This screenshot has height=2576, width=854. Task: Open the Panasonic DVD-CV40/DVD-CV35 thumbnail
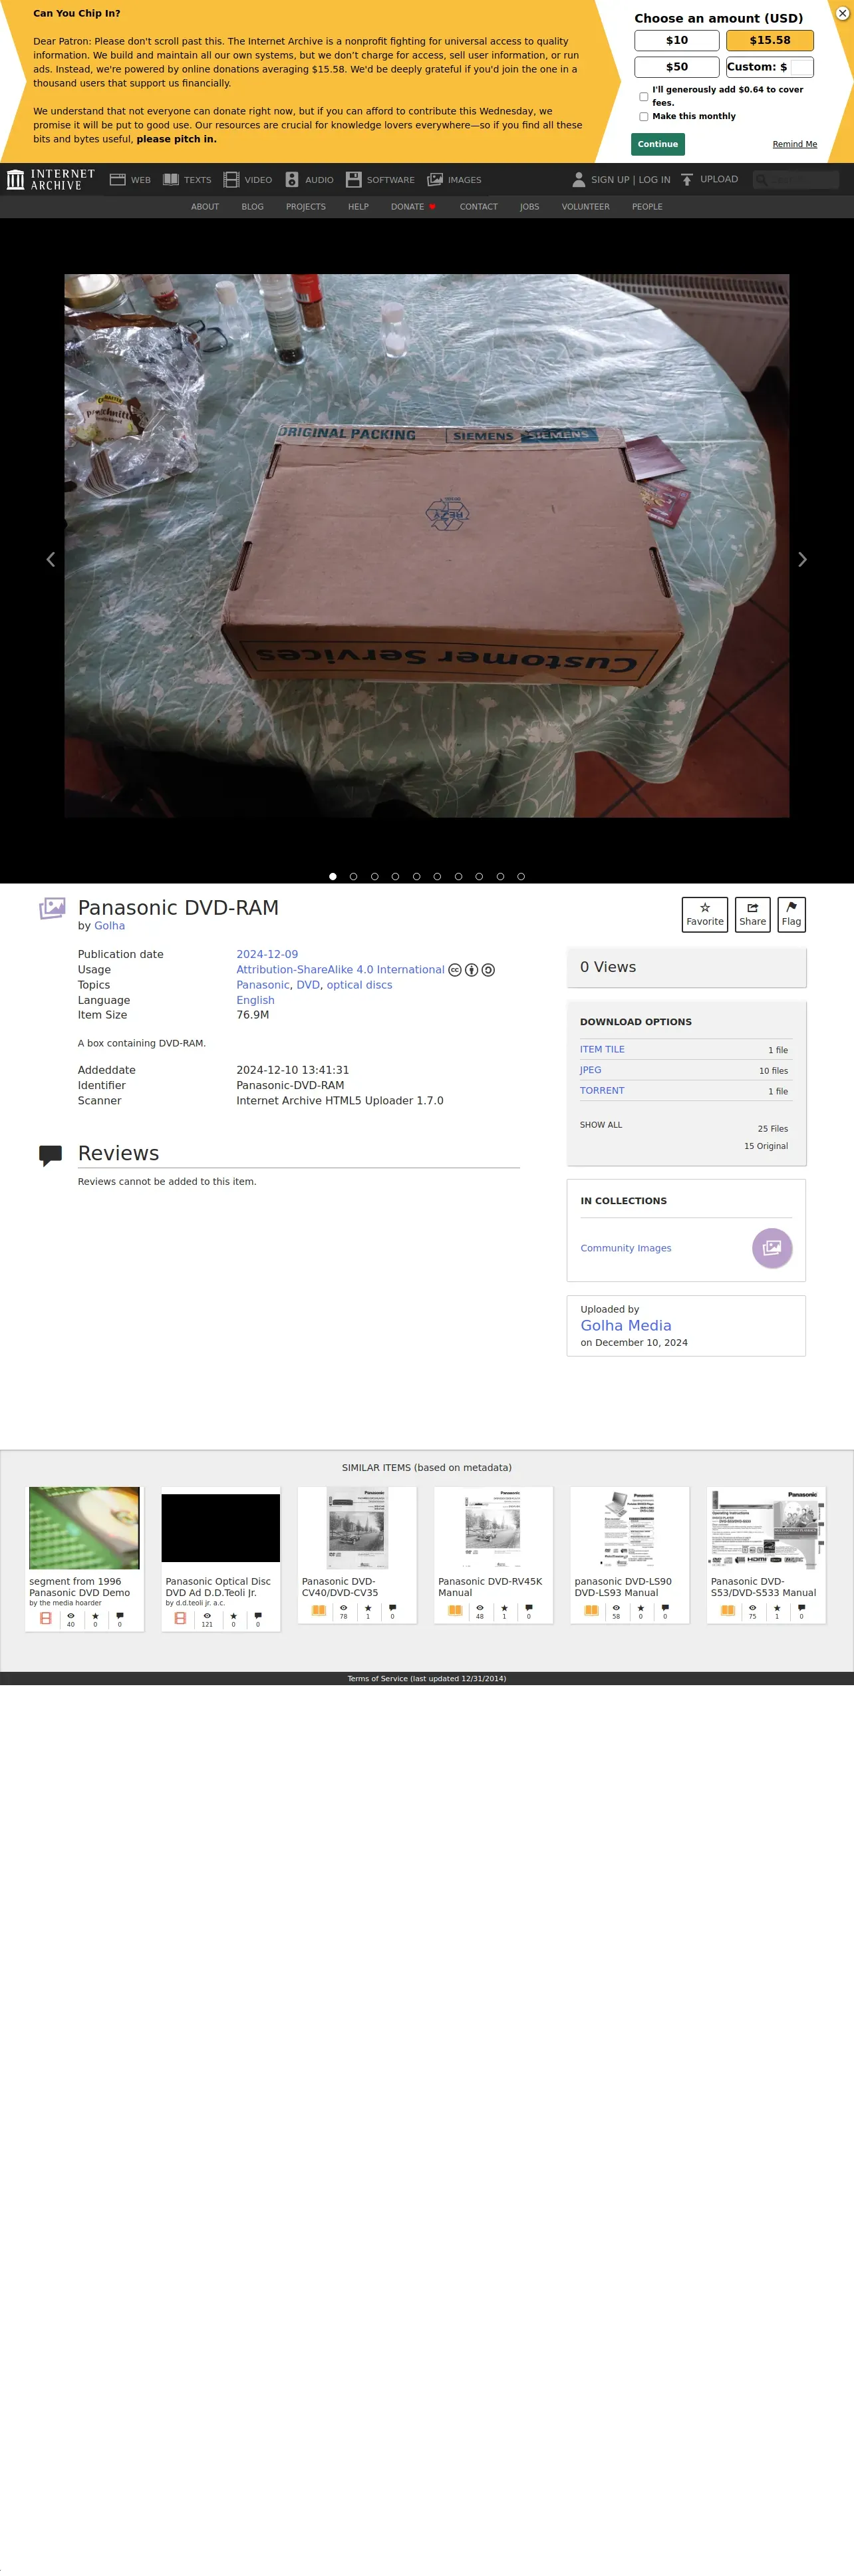pos(357,1527)
